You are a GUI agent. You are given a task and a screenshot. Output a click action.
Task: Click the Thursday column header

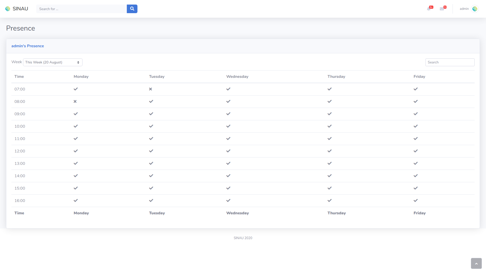[x=336, y=77]
